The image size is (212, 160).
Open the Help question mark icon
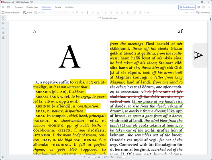(204, 7)
